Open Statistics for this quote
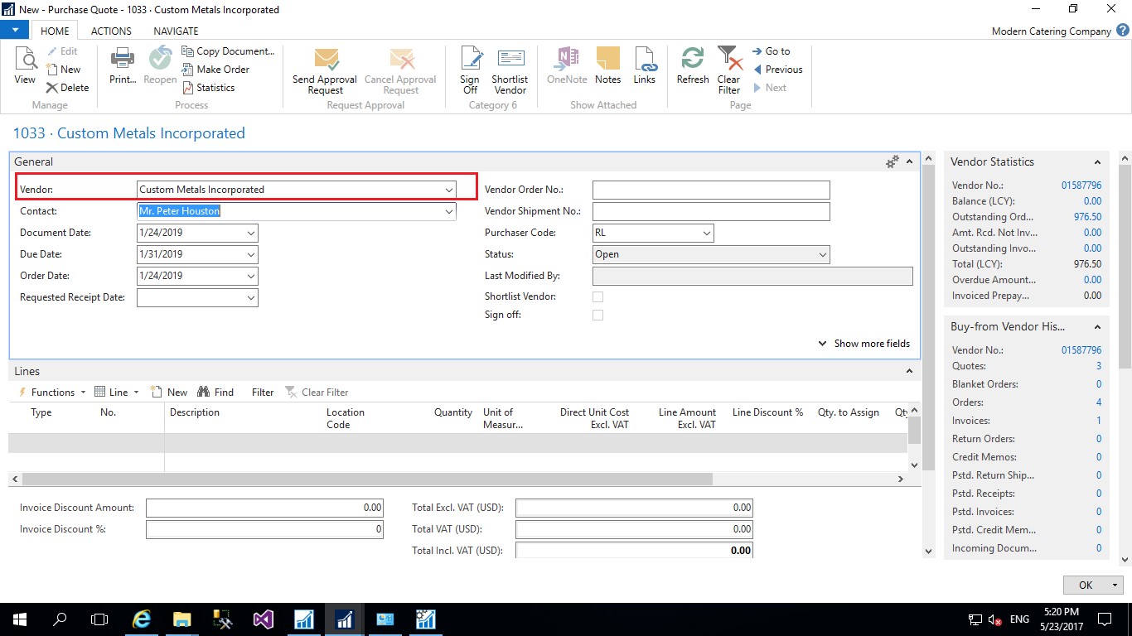Viewport: 1132px width, 636px height. click(208, 88)
